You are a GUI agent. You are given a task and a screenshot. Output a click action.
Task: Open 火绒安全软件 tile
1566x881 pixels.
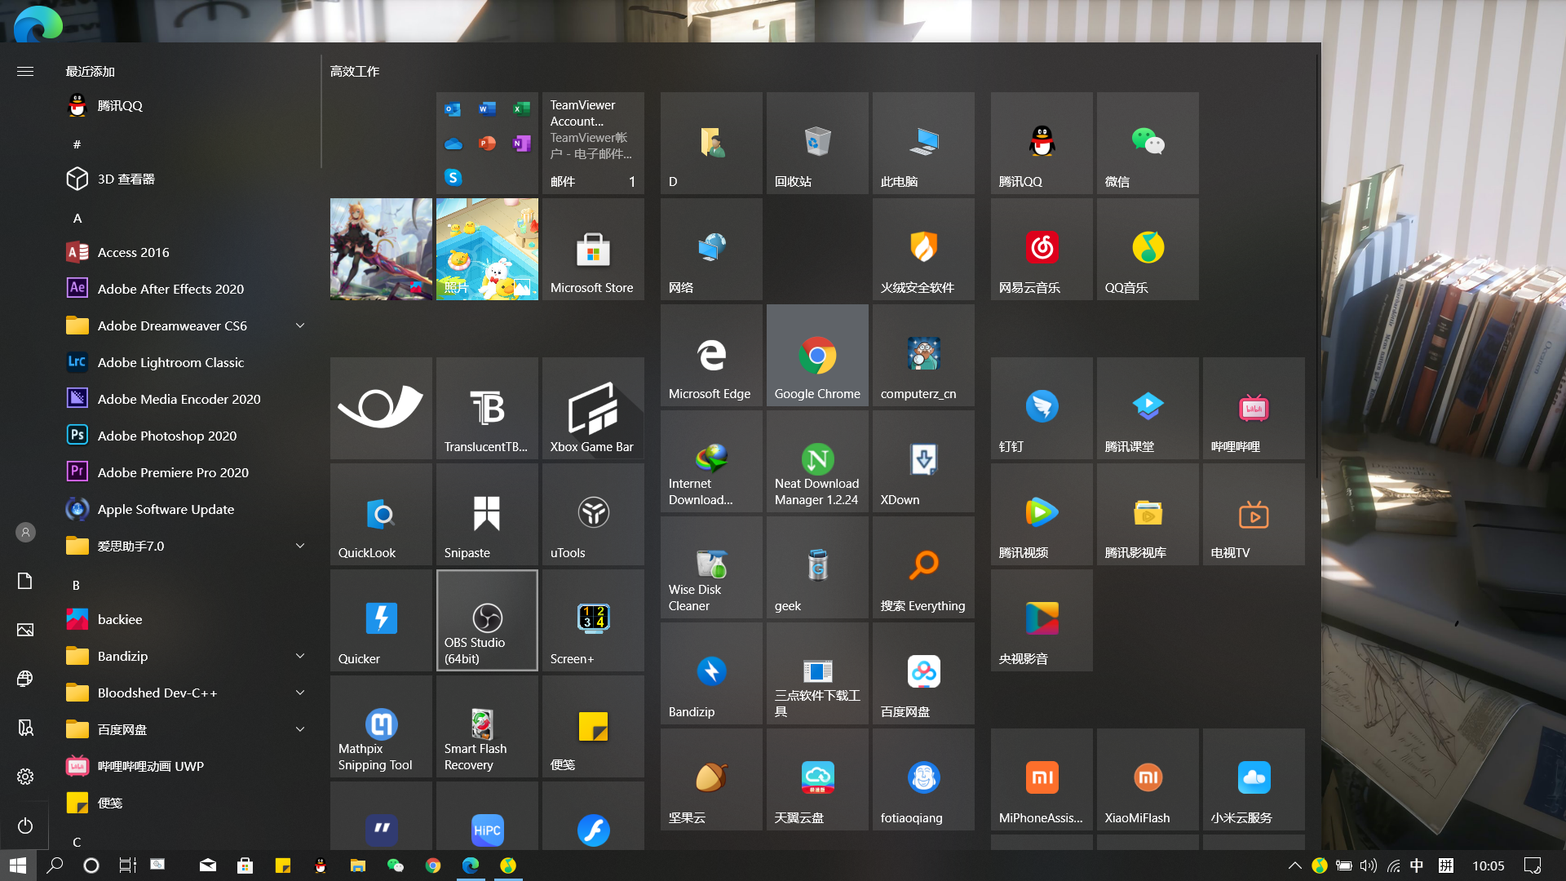(x=923, y=249)
